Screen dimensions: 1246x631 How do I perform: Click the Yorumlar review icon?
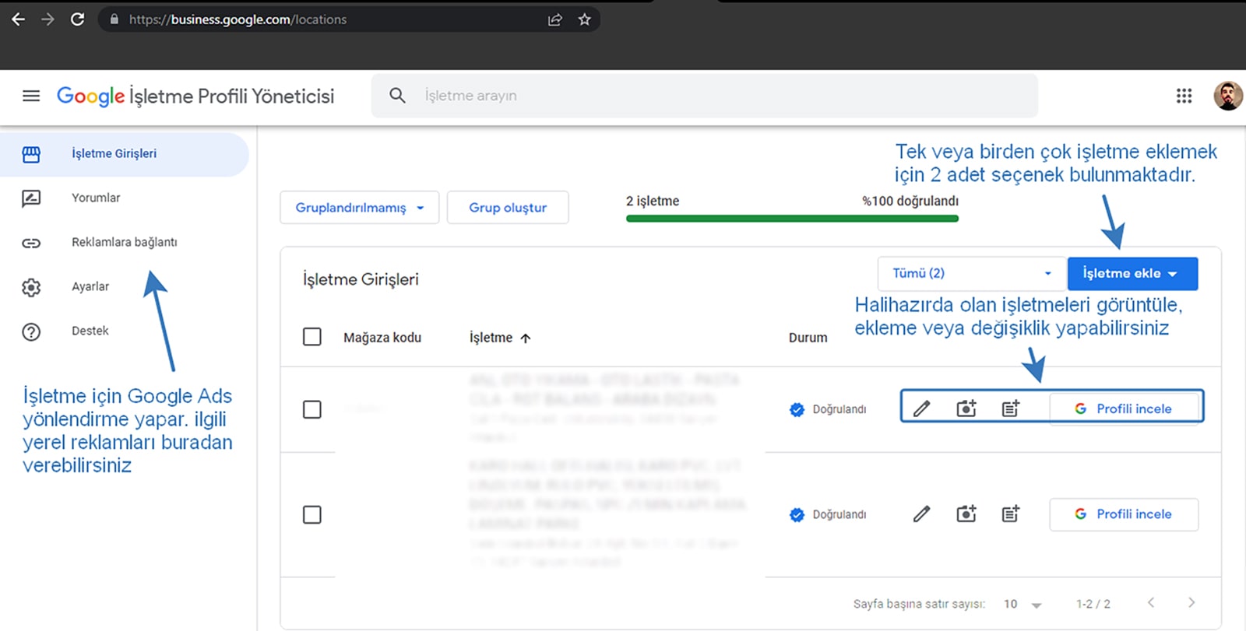coord(31,198)
